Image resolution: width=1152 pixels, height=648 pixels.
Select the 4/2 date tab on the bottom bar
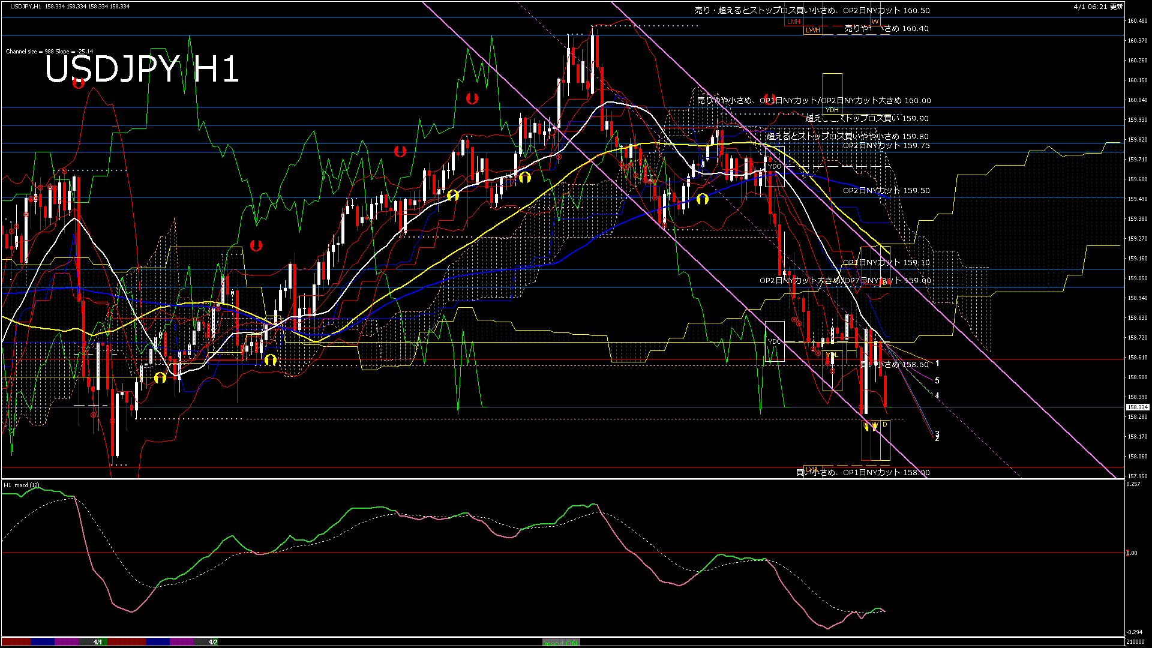point(213,641)
